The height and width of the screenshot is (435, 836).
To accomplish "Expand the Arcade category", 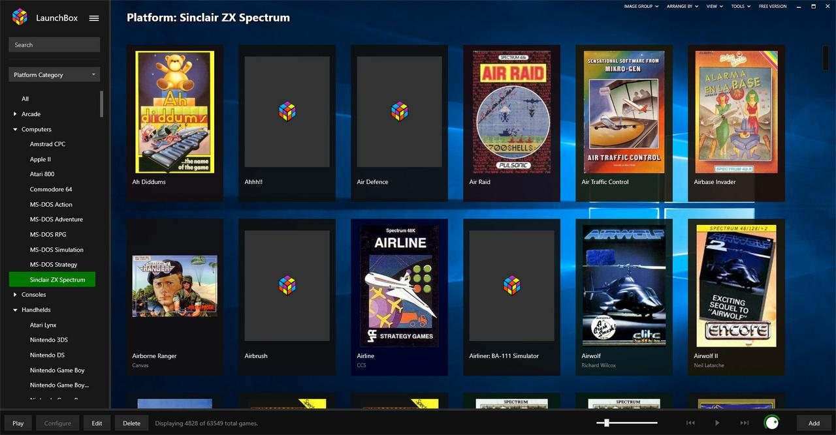I will click(15, 114).
